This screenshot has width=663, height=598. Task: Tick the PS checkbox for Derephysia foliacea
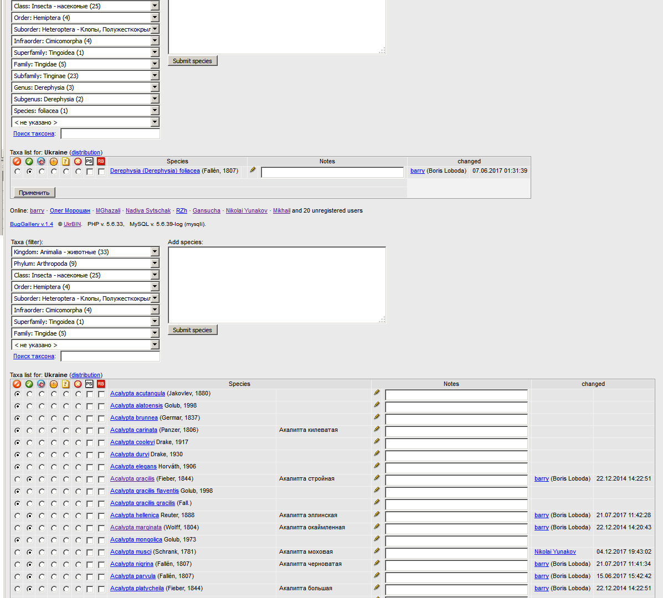[90, 172]
